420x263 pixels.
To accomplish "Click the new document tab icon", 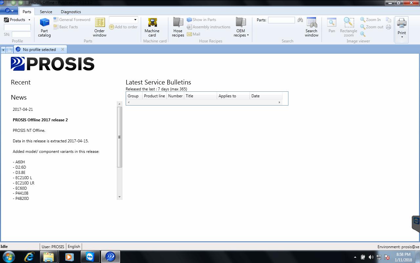I will pos(10,50).
